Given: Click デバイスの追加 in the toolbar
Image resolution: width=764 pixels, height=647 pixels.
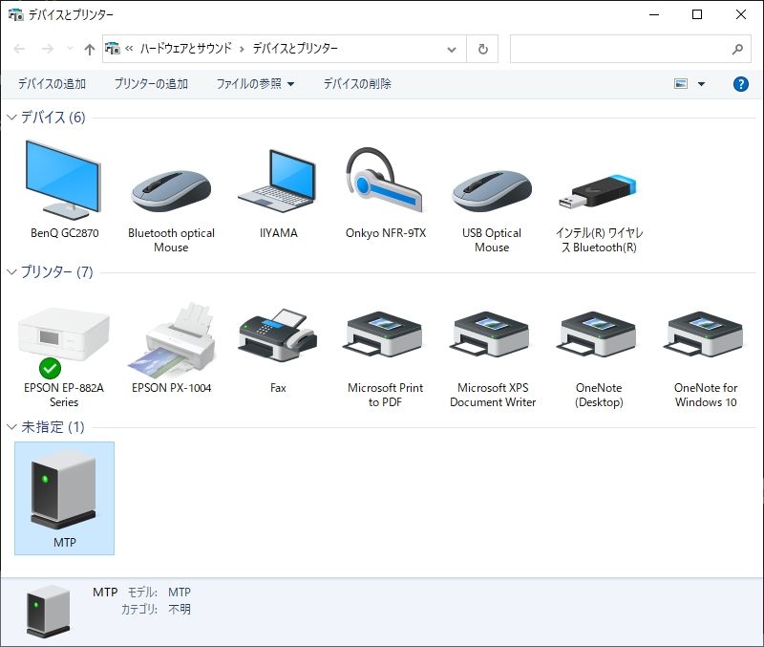Looking at the screenshot, I should (52, 84).
